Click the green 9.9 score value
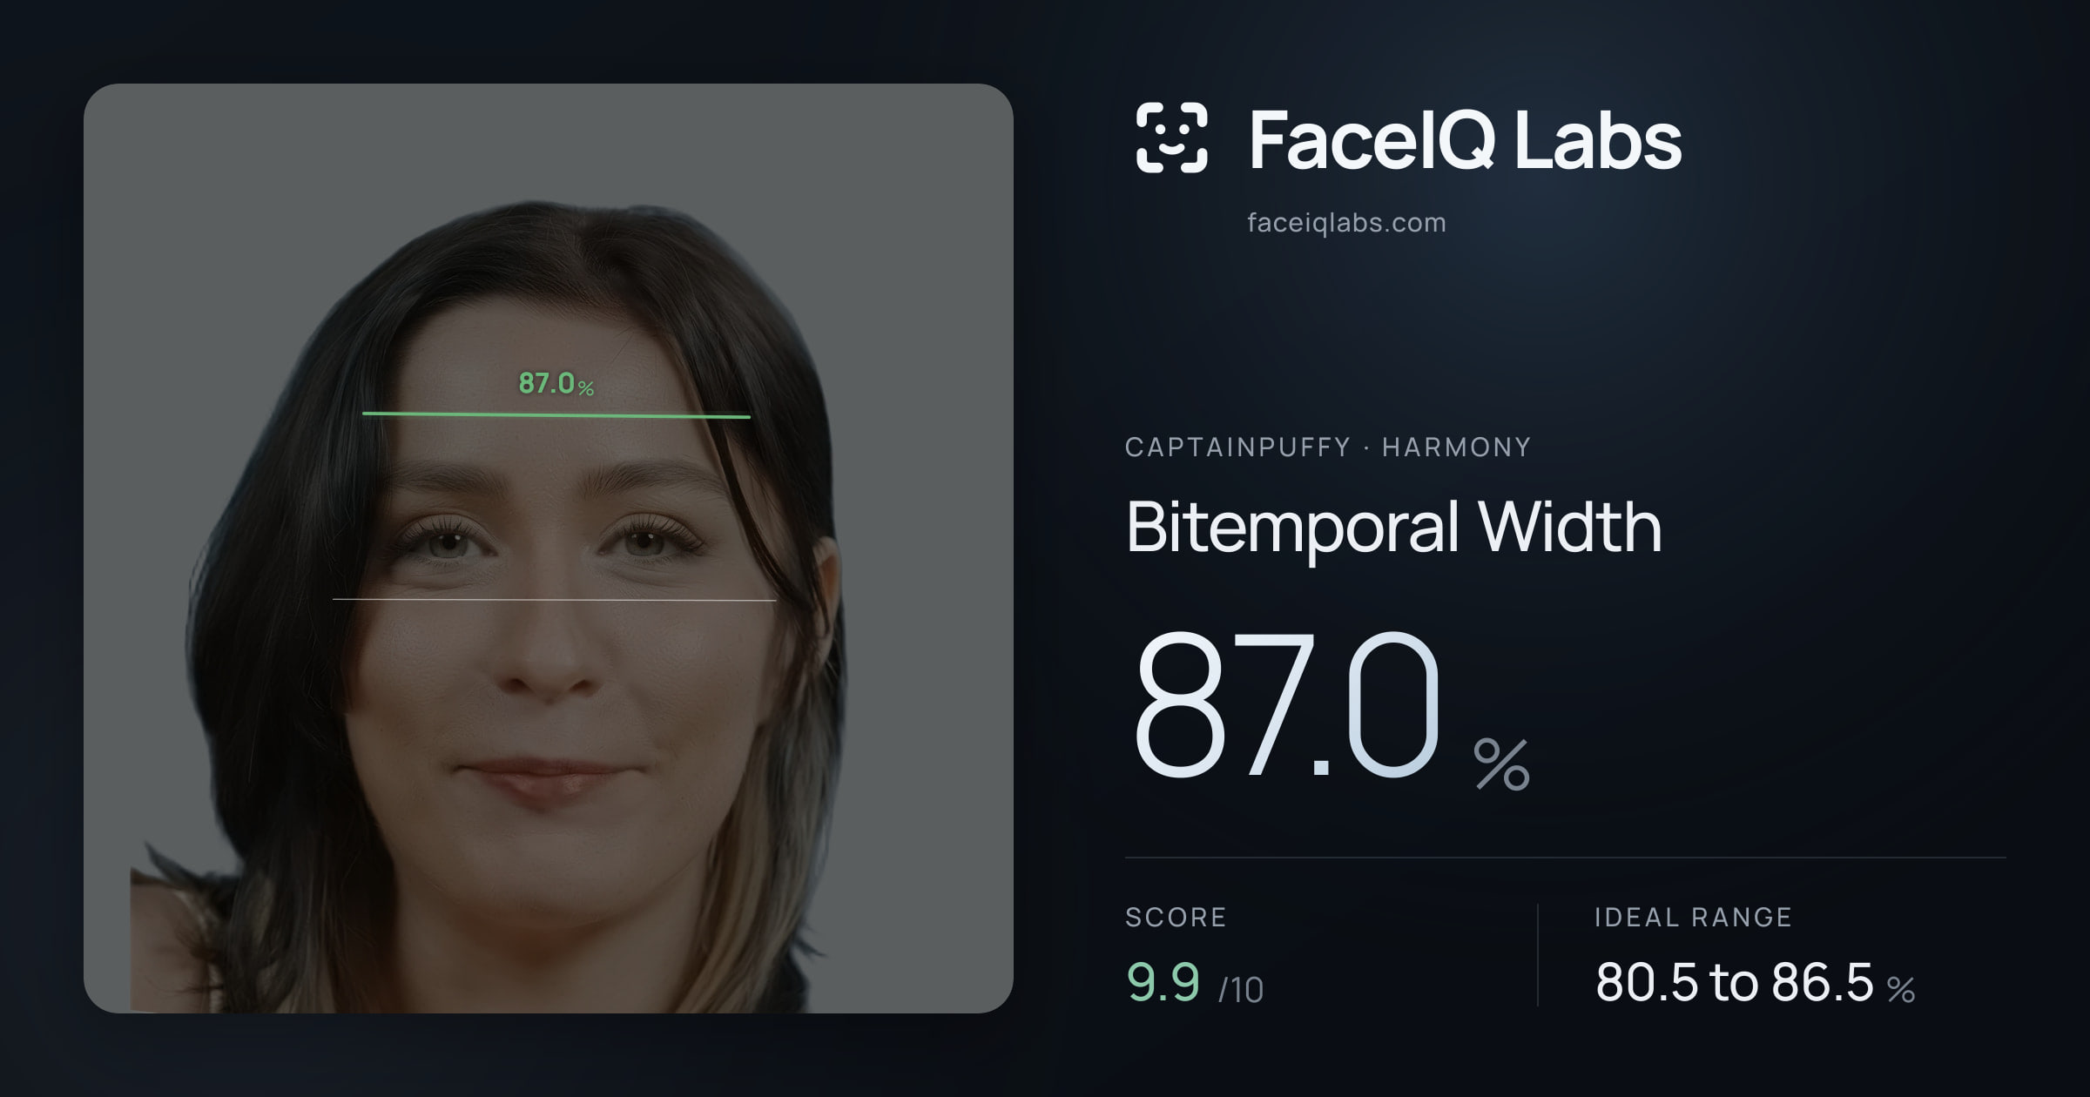 [x=1163, y=982]
